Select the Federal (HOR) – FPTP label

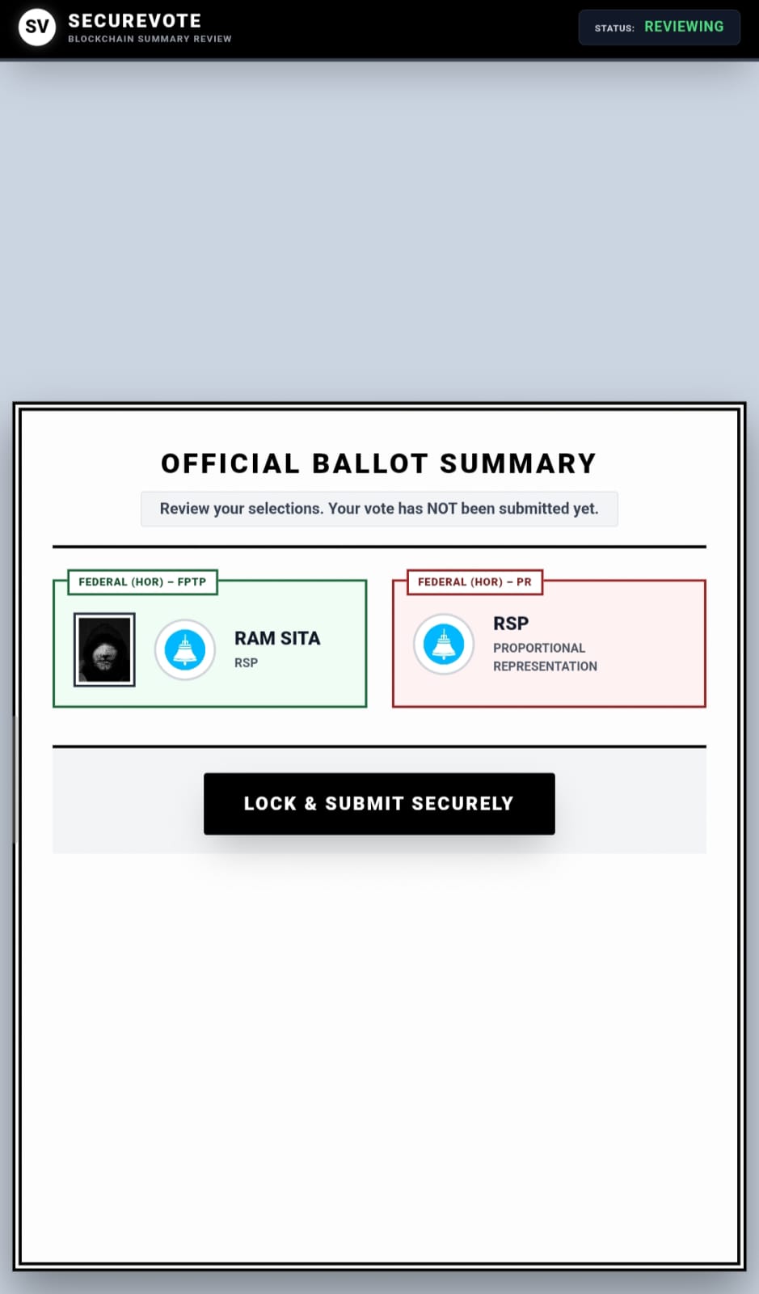[142, 582]
